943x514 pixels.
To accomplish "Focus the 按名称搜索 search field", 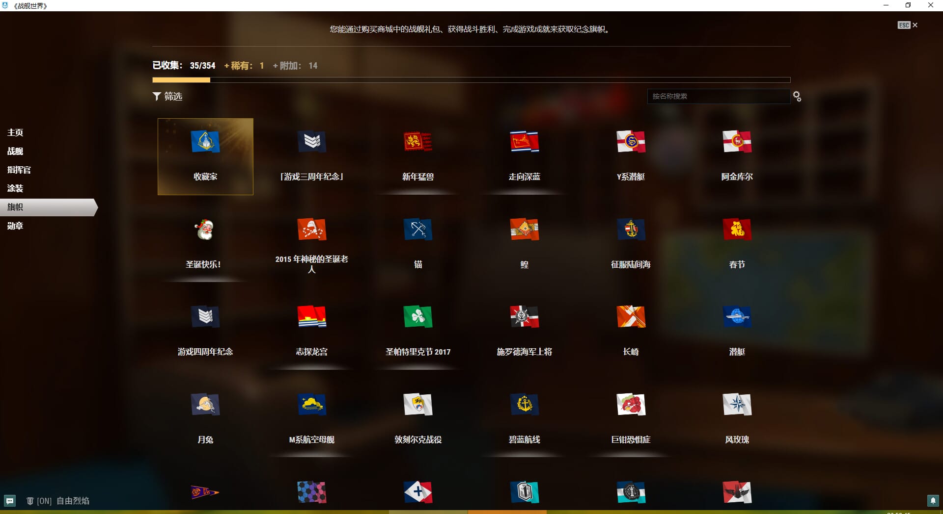I will point(718,97).
